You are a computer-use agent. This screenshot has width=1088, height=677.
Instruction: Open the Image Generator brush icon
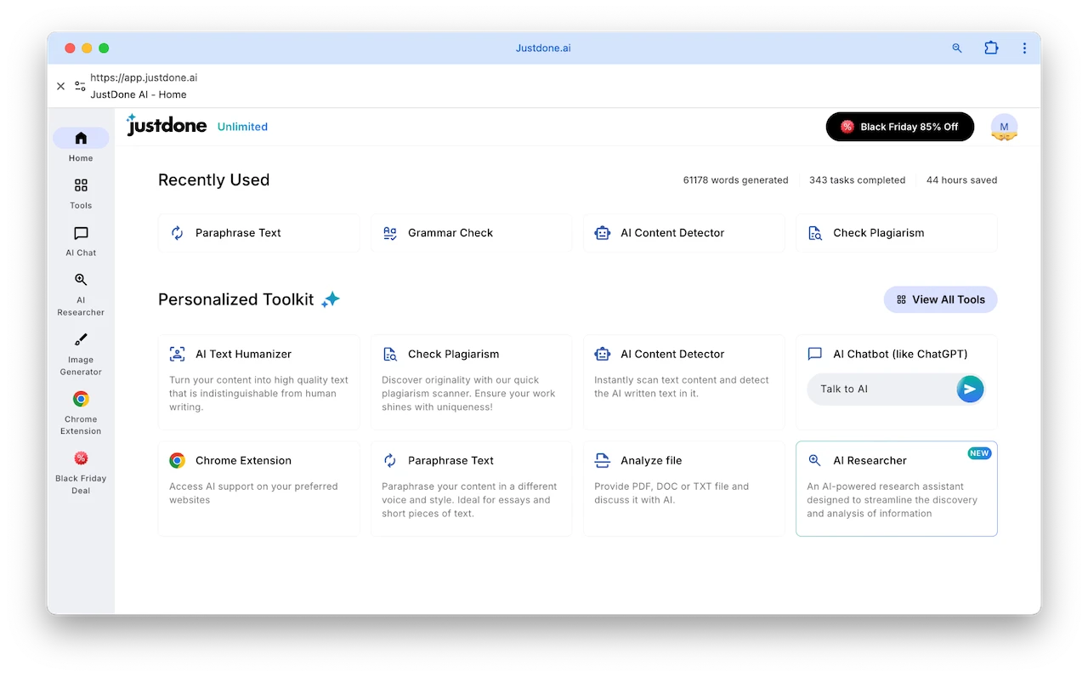[x=81, y=340]
